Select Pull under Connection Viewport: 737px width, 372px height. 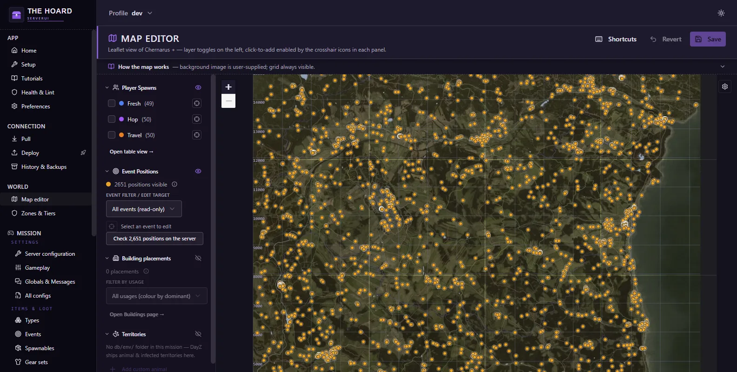click(47, 139)
